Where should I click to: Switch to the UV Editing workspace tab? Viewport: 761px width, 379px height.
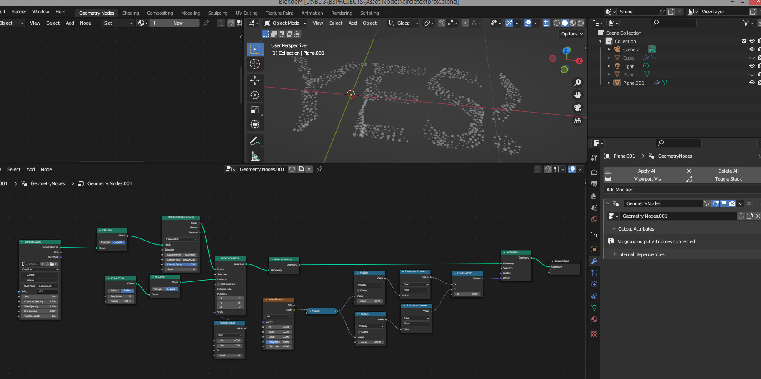pos(247,13)
